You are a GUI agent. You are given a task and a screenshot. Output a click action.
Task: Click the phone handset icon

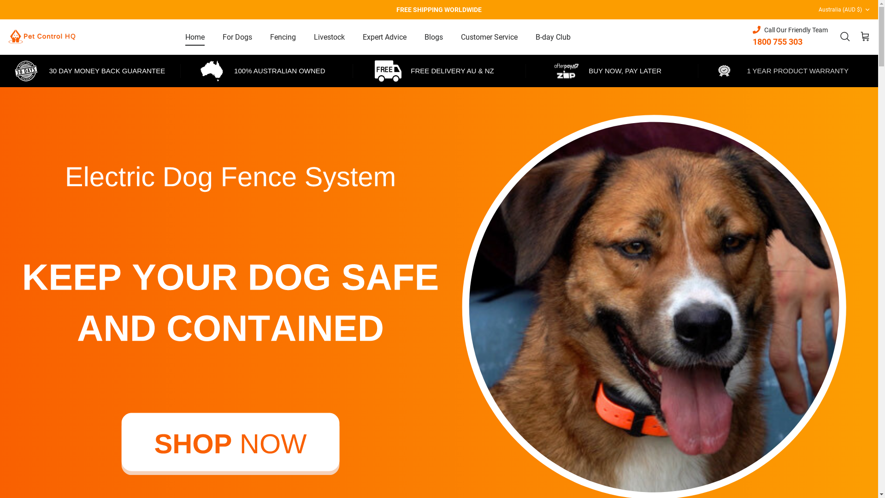pyautogui.click(x=756, y=30)
